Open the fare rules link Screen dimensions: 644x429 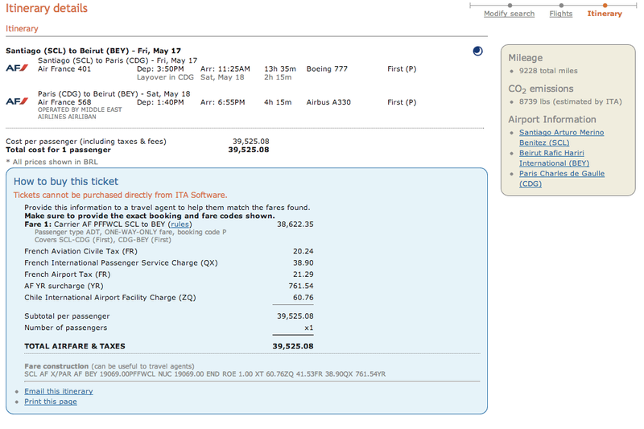(180, 224)
